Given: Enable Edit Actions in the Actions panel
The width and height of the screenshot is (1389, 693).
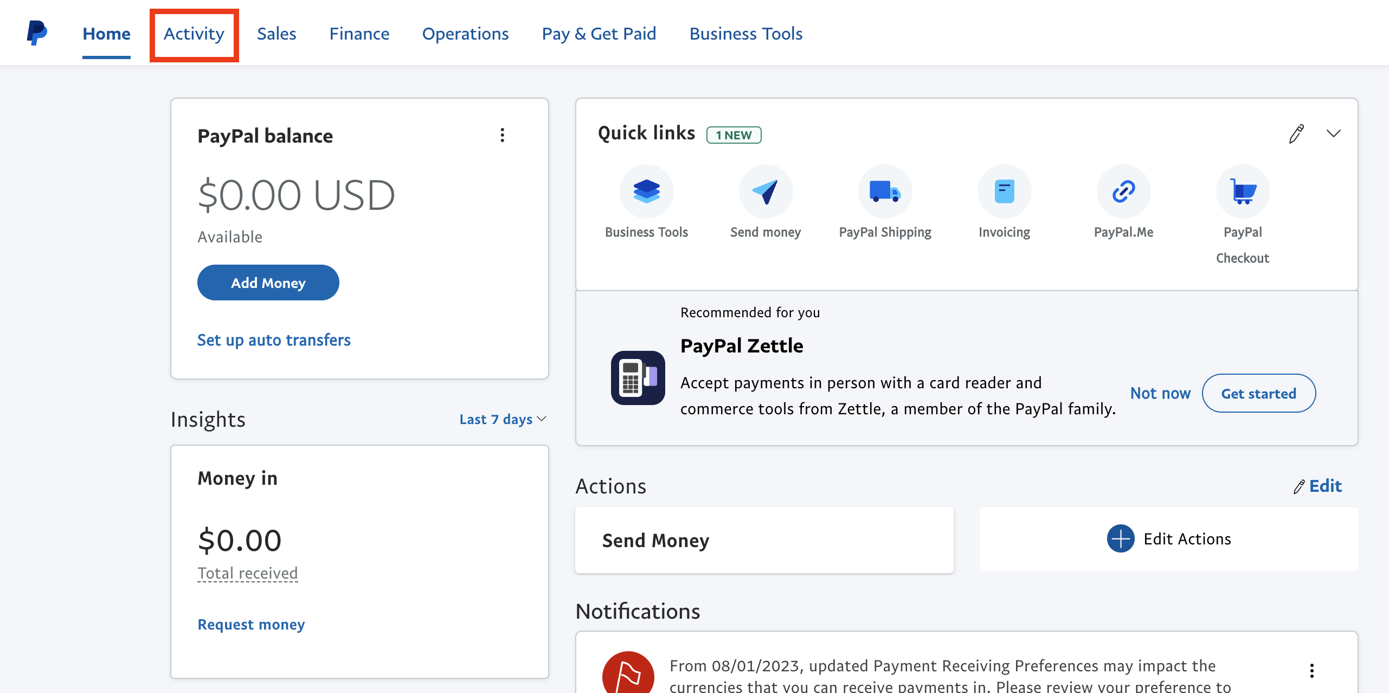Looking at the screenshot, I should pyautogui.click(x=1168, y=539).
